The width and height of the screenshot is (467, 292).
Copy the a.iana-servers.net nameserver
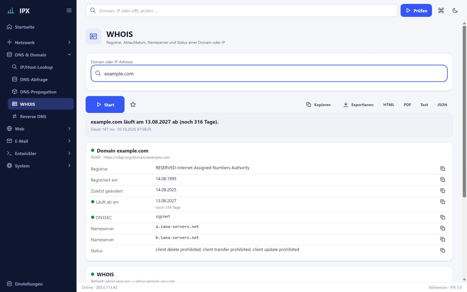point(442,228)
